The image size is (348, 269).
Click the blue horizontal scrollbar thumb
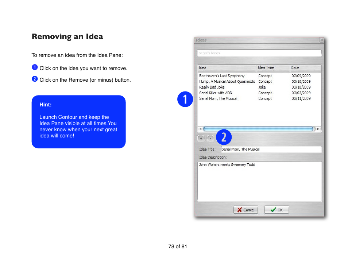point(258,129)
